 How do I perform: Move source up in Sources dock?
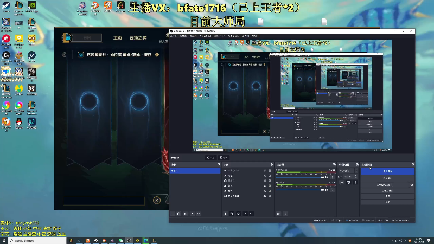245,214
